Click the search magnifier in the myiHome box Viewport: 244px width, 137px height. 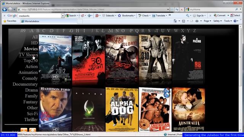coord(236,9)
